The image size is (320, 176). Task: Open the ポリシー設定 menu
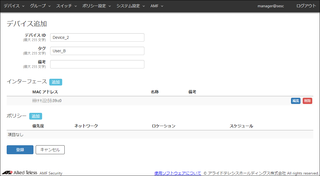tap(96, 6)
